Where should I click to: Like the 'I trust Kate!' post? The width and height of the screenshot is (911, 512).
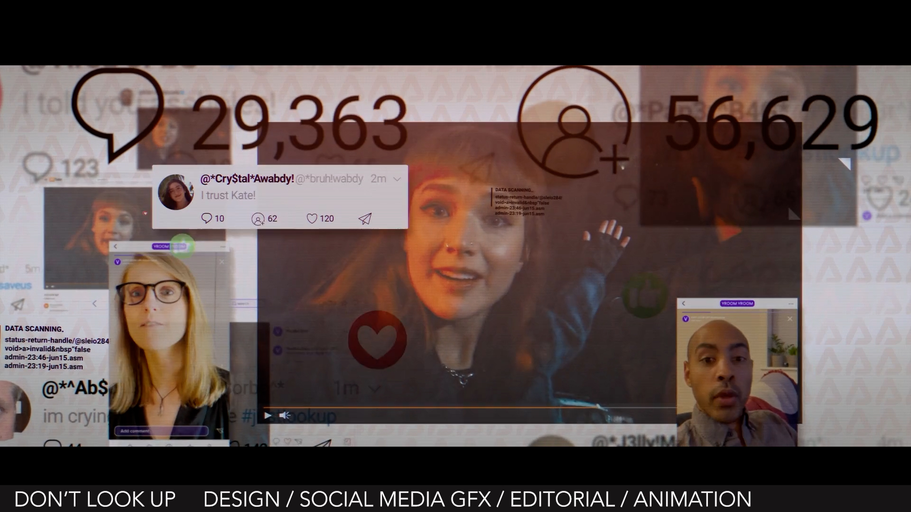click(x=312, y=219)
